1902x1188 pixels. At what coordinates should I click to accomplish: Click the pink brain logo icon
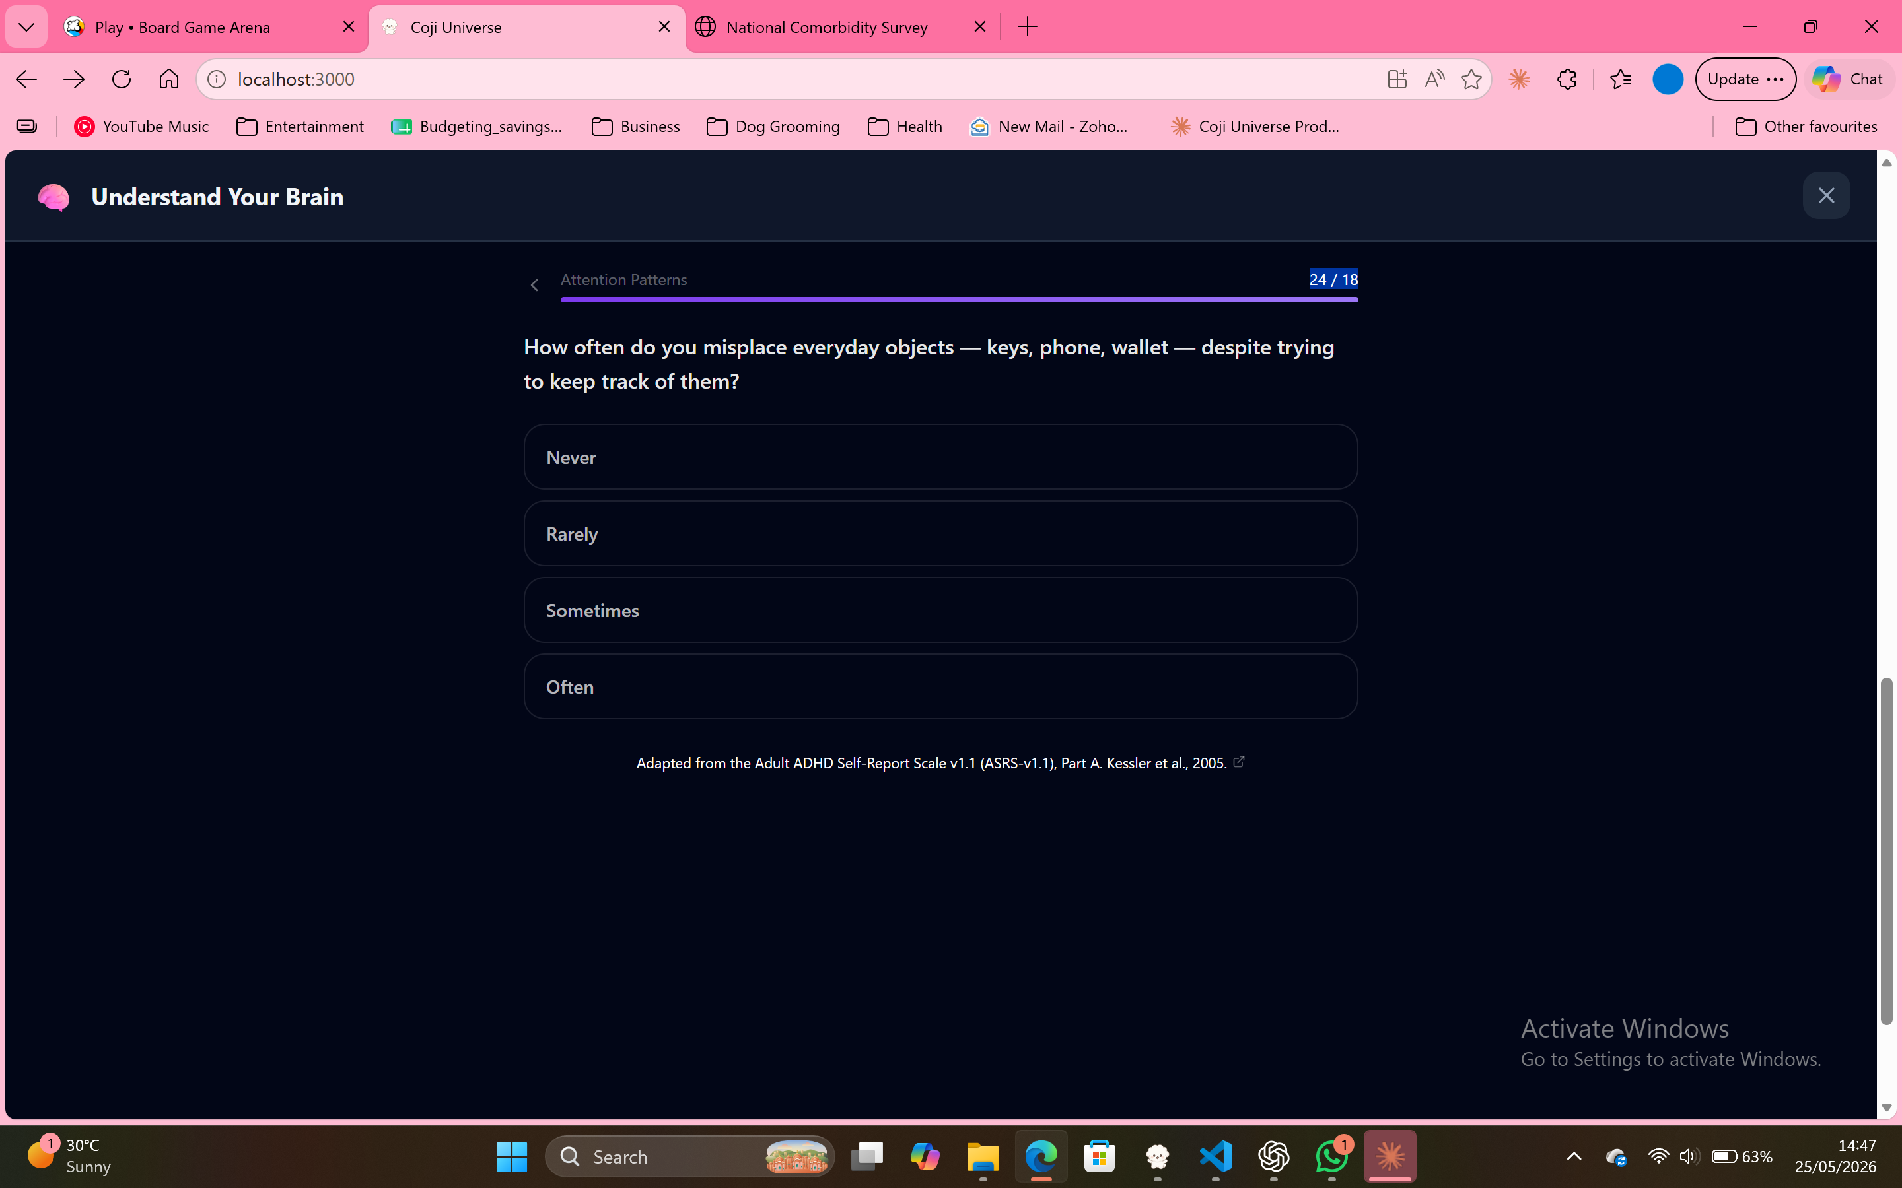[x=53, y=197]
